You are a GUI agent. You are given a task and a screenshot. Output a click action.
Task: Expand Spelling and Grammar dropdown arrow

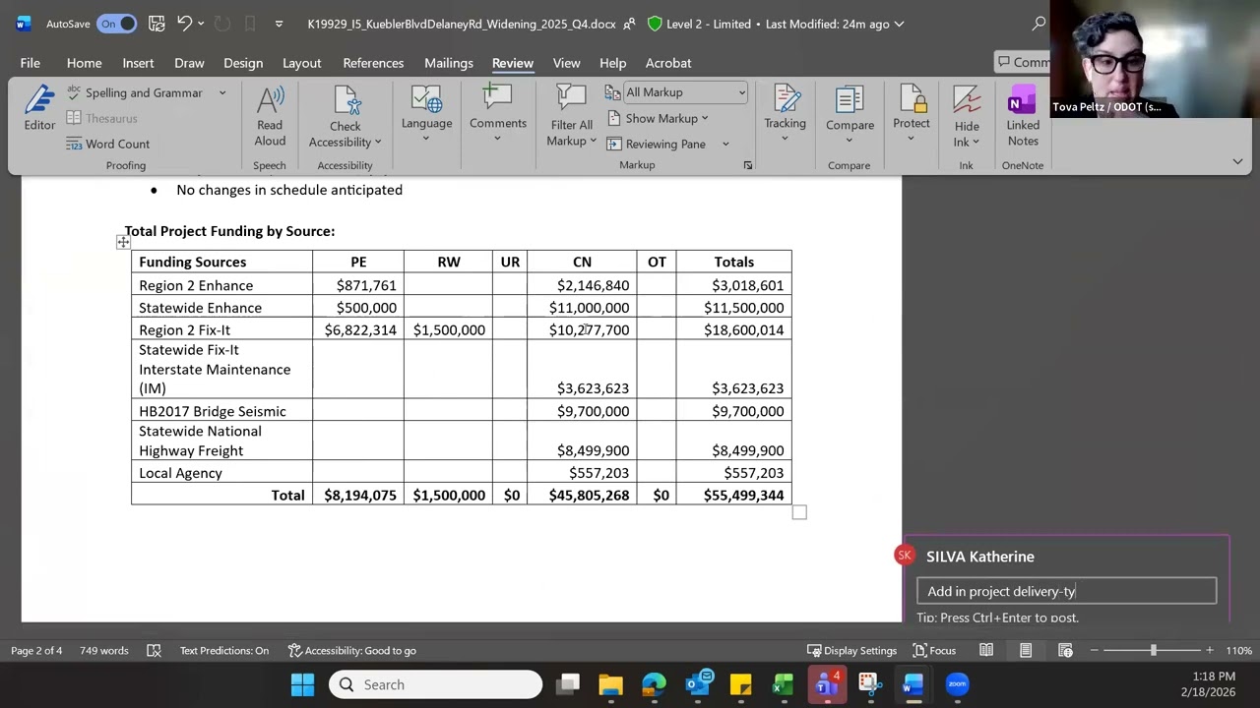click(x=222, y=92)
